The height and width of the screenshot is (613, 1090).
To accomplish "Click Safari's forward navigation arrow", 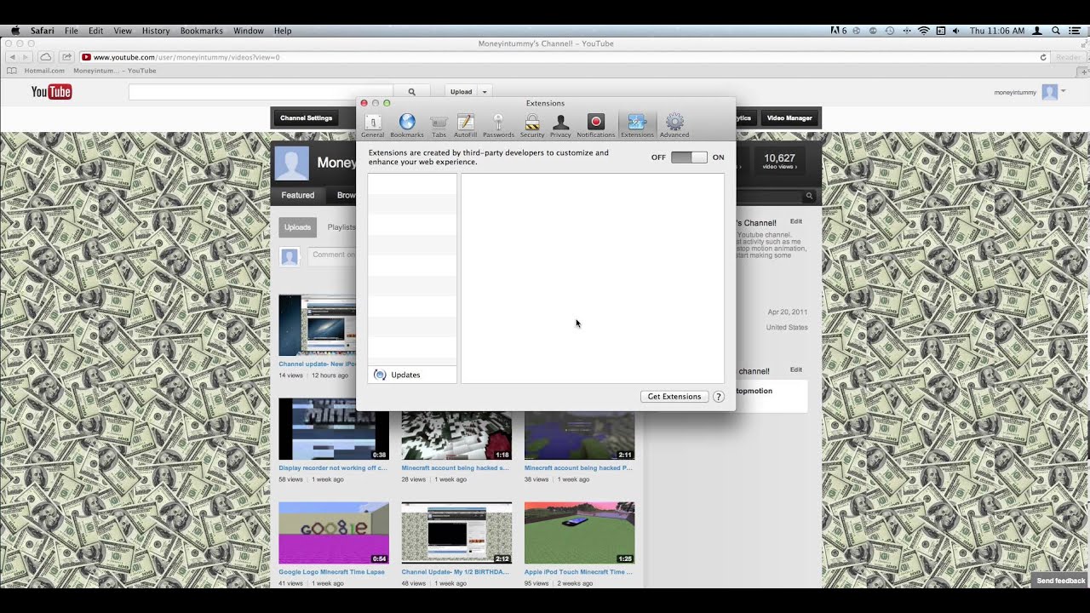I will pyautogui.click(x=26, y=57).
